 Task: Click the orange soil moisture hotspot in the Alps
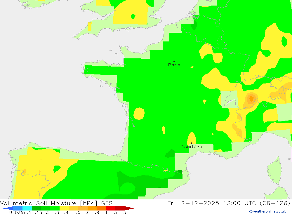point(251,98)
